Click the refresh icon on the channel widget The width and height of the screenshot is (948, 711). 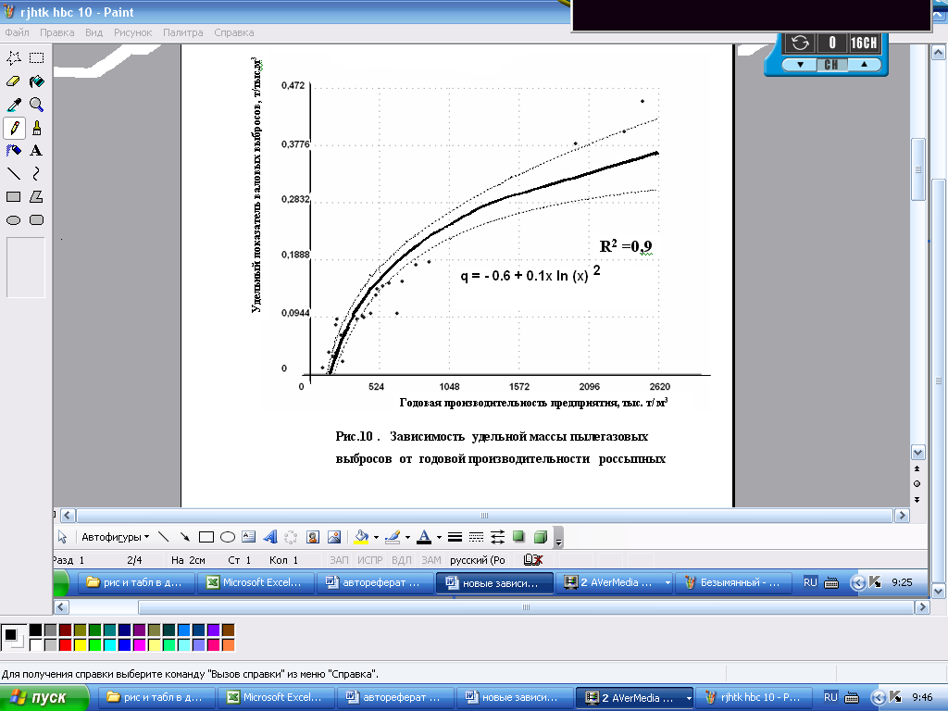pos(800,43)
